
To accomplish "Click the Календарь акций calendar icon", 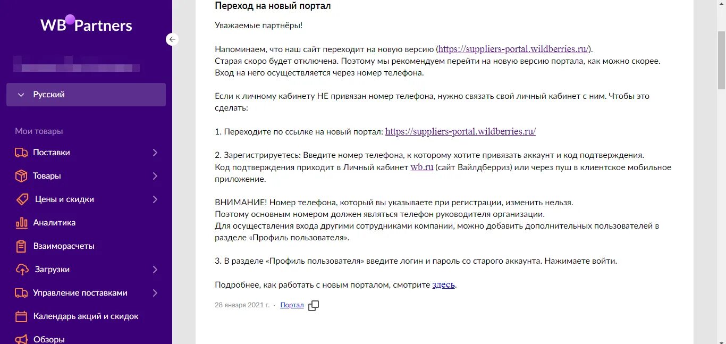I will (21, 316).
